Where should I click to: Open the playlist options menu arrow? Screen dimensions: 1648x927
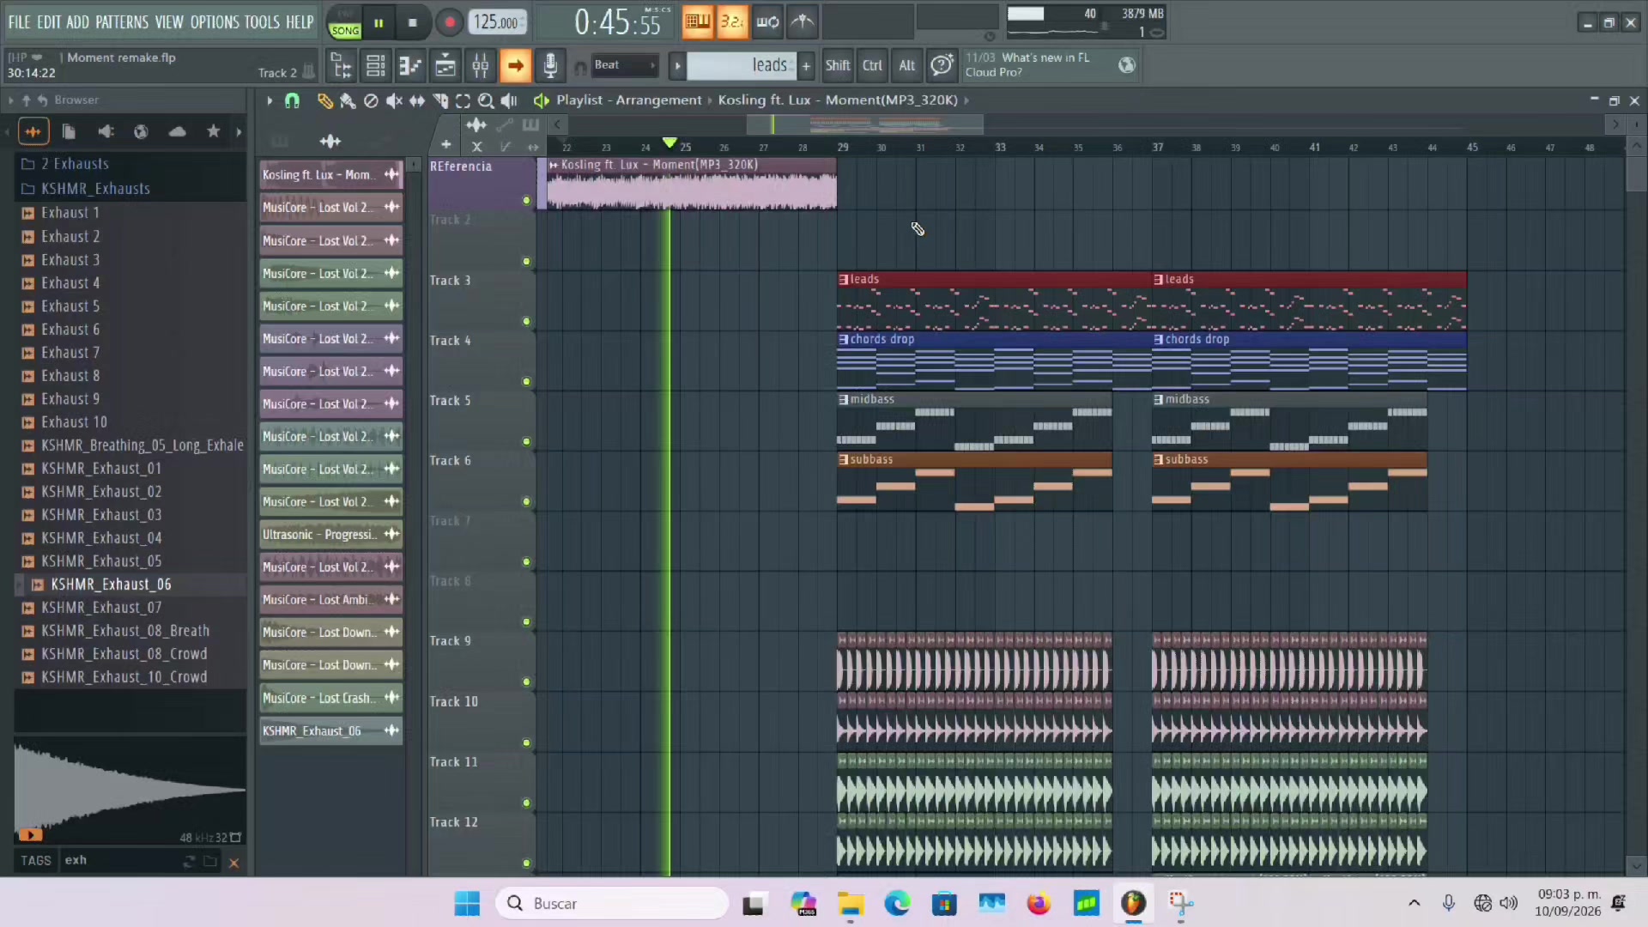tap(270, 100)
